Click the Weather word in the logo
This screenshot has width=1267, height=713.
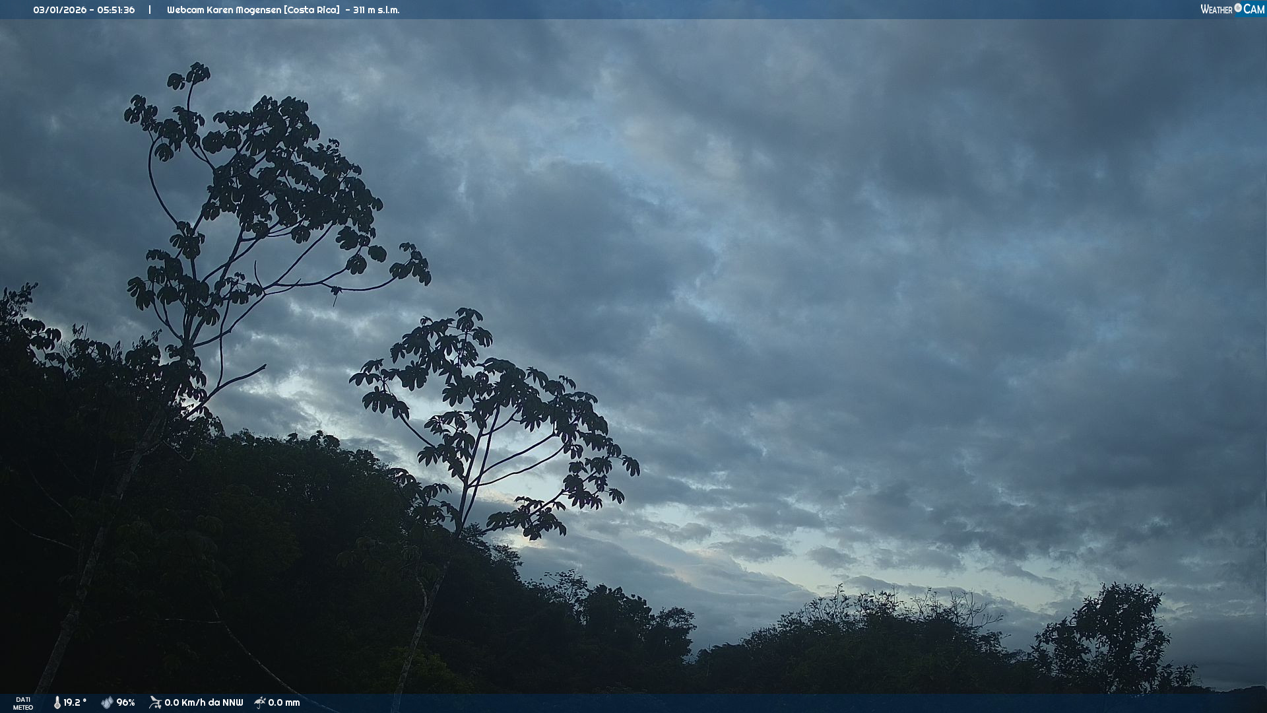click(x=1216, y=9)
